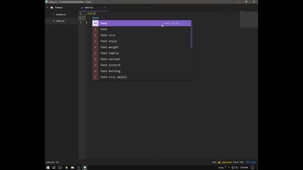Launch Firefox from the taskbar
The image size is (303, 170).
coord(66,168)
